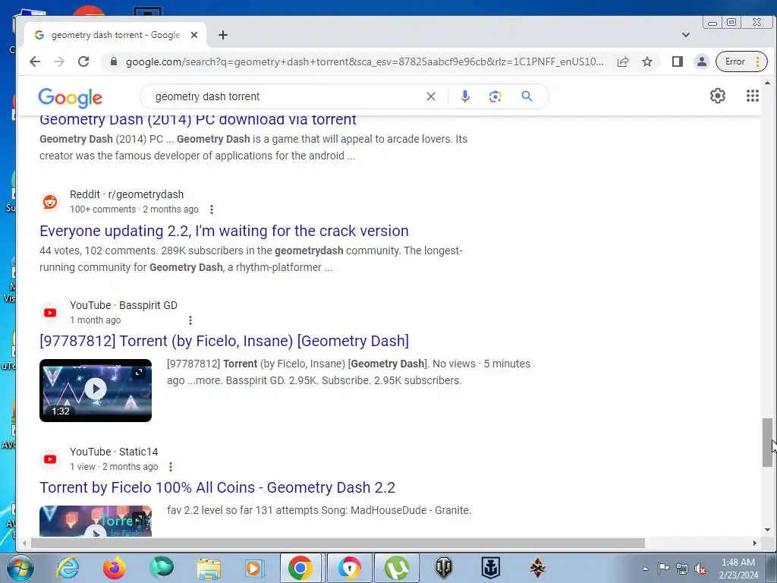Click the page scroll-down arrow
This screenshot has height=583, width=777.
[x=767, y=529]
